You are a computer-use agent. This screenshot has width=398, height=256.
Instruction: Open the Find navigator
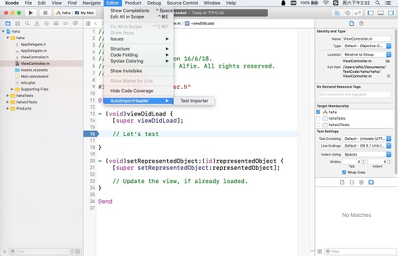point(27,23)
